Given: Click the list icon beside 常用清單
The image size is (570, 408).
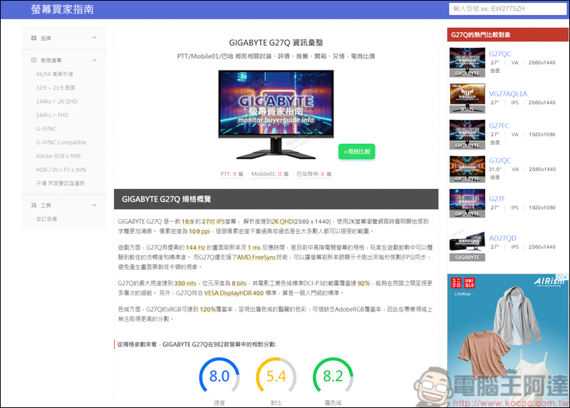Looking at the screenshot, I should pos(33,61).
